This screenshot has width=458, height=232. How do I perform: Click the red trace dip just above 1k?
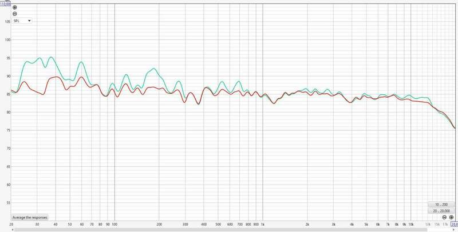pyautogui.click(x=273, y=103)
